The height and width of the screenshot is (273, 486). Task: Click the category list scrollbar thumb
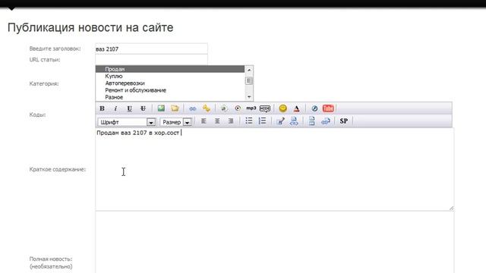[x=249, y=81]
